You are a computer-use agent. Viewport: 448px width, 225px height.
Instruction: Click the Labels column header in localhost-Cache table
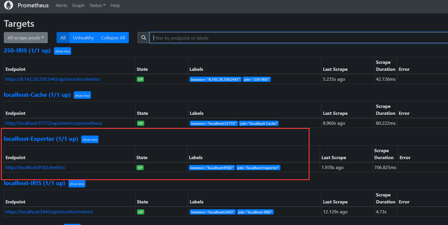click(196, 113)
